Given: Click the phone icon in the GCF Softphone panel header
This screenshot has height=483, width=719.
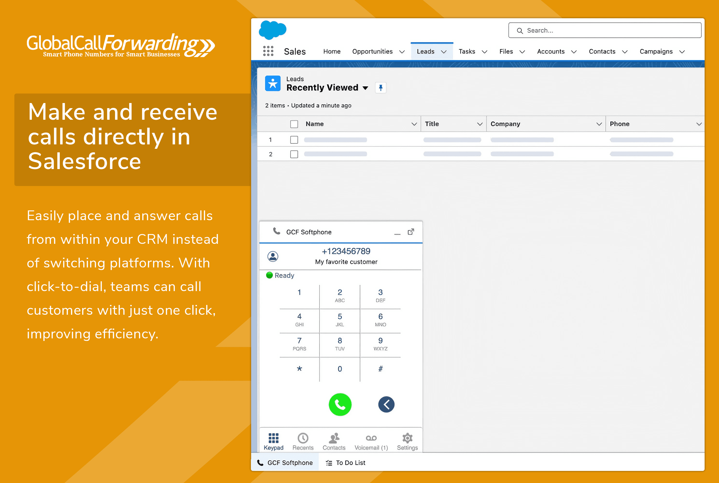Looking at the screenshot, I should (x=277, y=231).
